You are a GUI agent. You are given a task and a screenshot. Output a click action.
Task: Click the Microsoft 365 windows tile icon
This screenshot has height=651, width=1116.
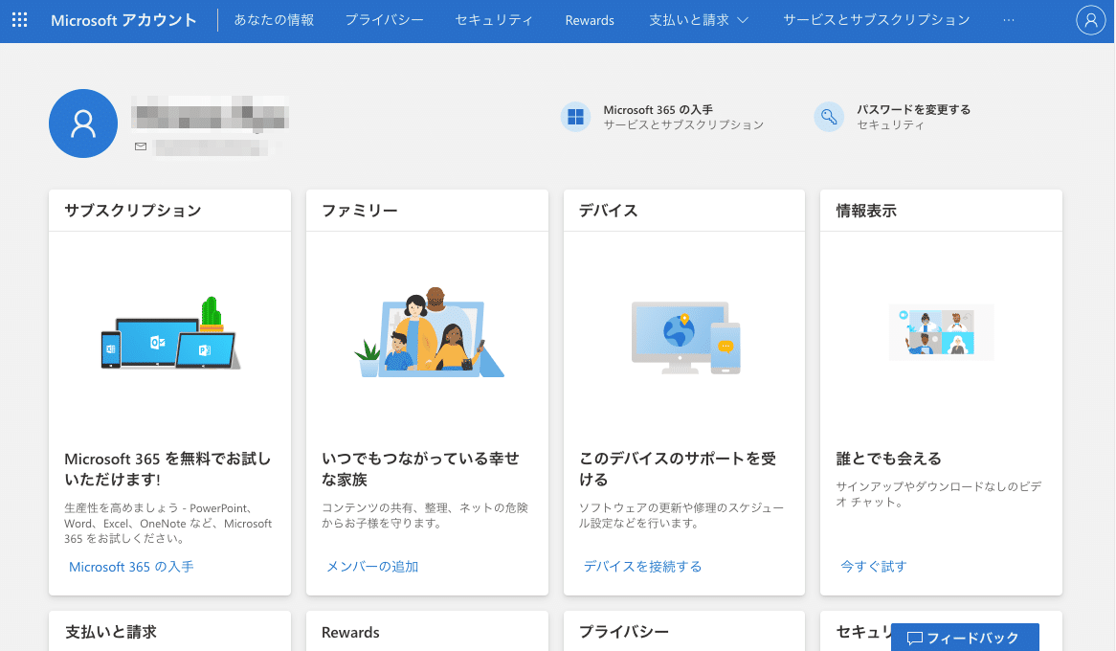click(576, 117)
